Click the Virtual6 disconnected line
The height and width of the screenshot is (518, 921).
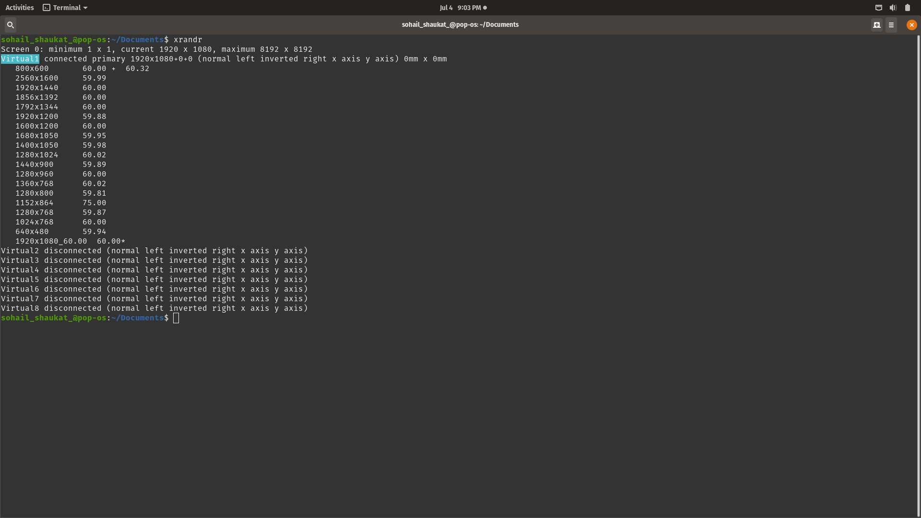click(x=154, y=289)
